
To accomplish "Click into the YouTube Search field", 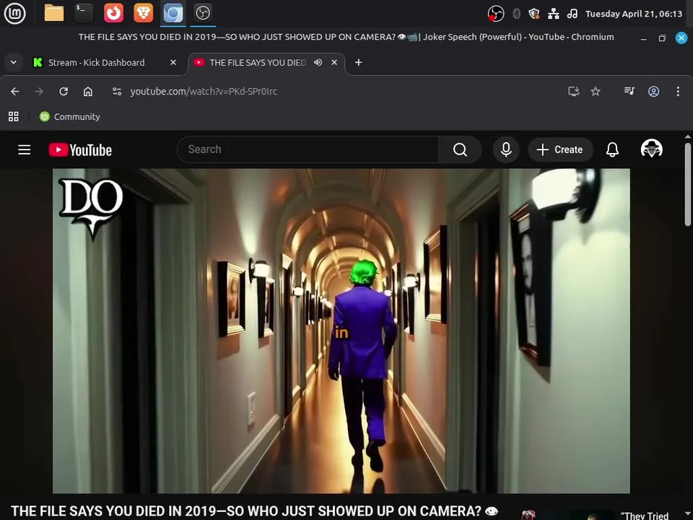I will [x=308, y=149].
